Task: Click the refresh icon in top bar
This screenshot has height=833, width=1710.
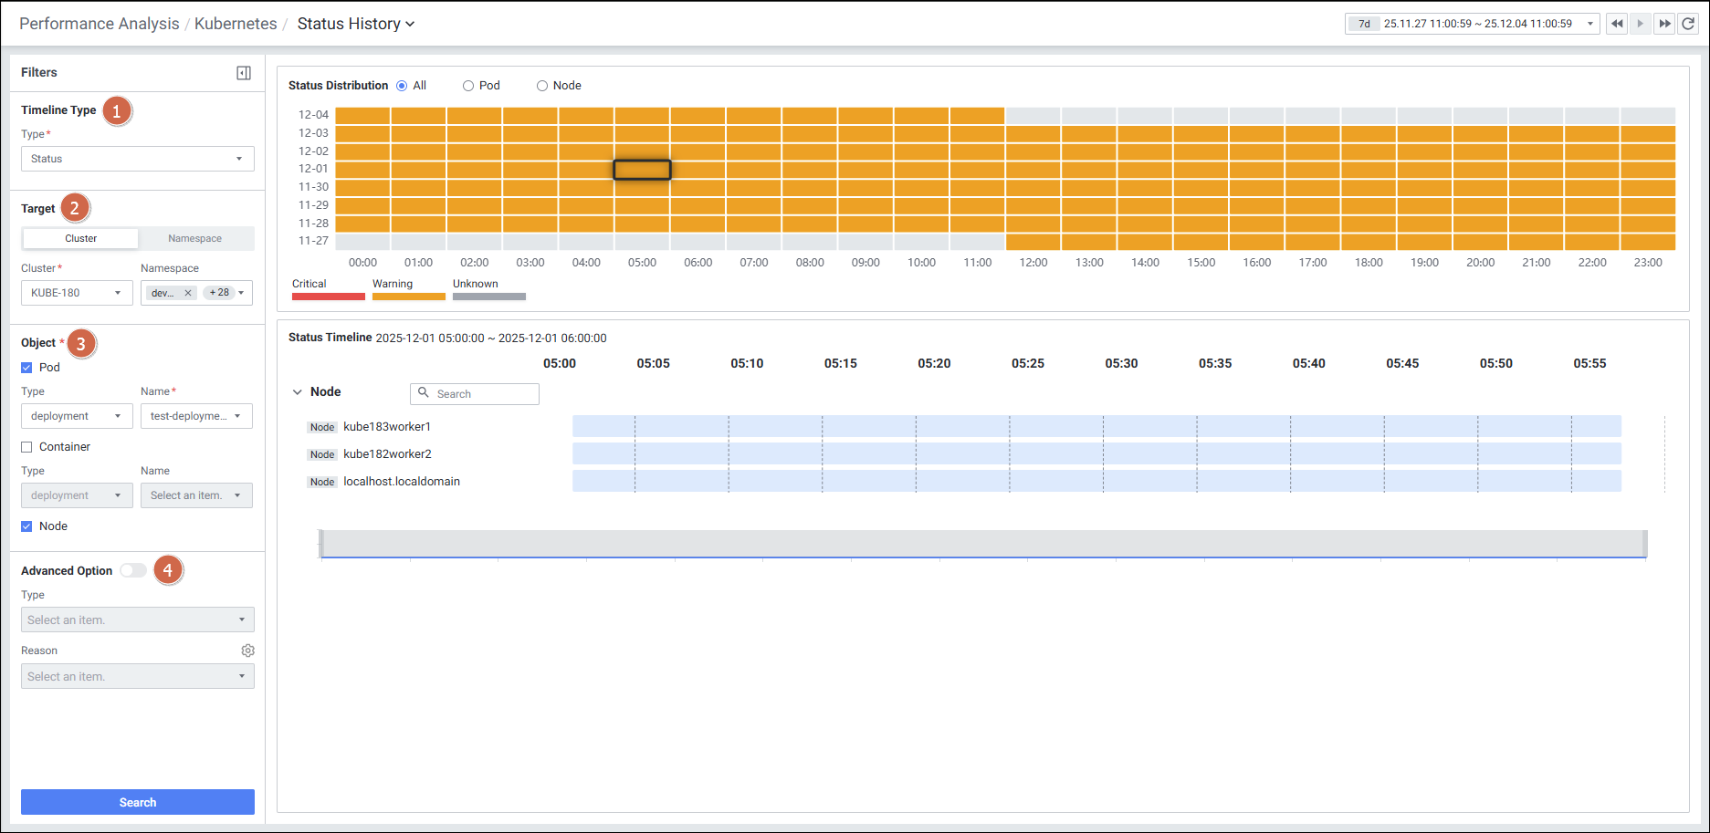Action: (x=1688, y=24)
